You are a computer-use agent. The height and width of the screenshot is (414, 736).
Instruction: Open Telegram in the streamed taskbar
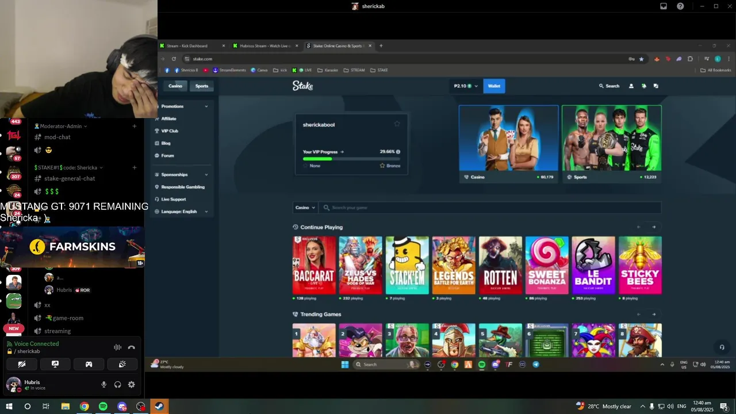point(536,365)
